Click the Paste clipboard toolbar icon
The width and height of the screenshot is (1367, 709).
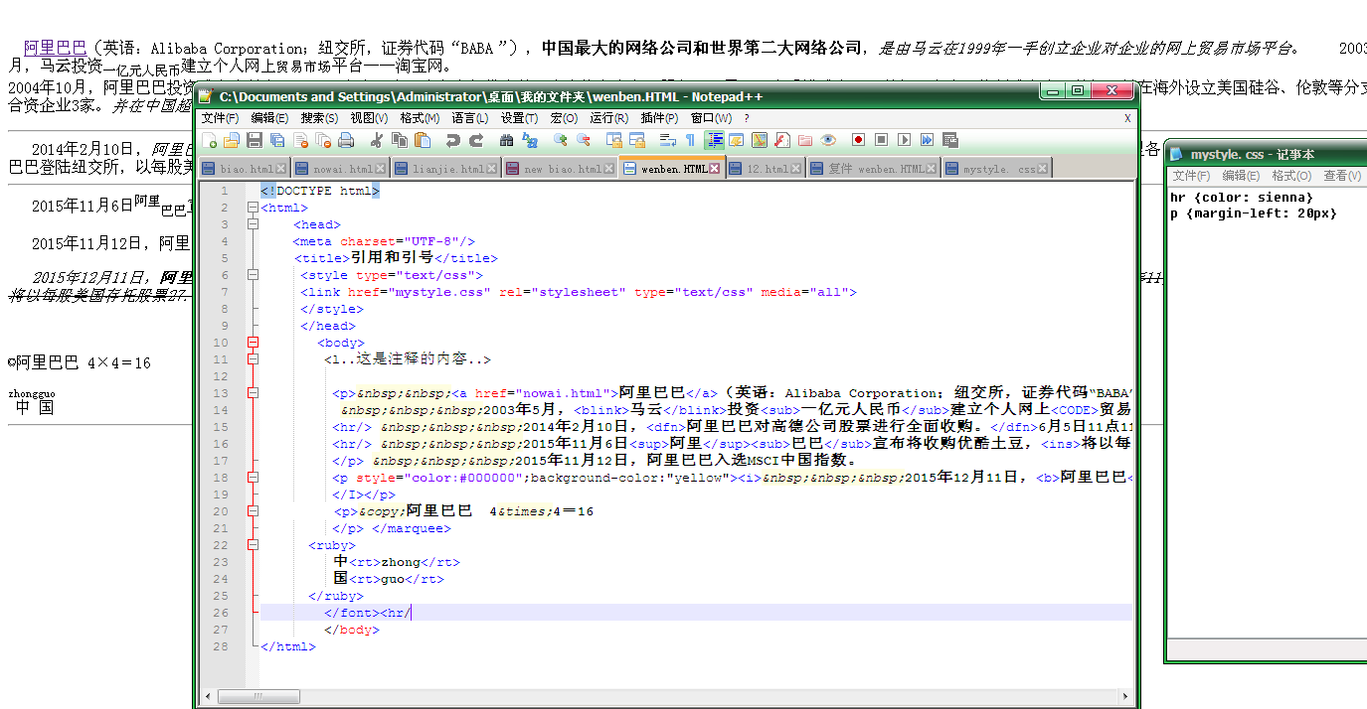point(423,140)
